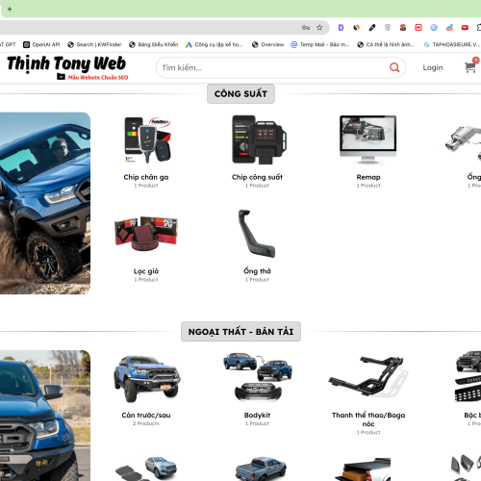The width and height of the screenshot is (481, 481).
Task: Open Chip công suất product image
Action: click(x=259, y=139)
